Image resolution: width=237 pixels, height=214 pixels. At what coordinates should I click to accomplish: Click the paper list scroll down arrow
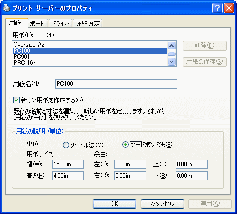[x=172, y=62]
